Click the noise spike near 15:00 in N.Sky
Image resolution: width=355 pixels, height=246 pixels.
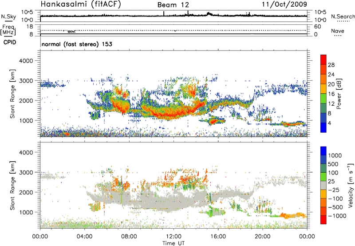tap(209, 14)
